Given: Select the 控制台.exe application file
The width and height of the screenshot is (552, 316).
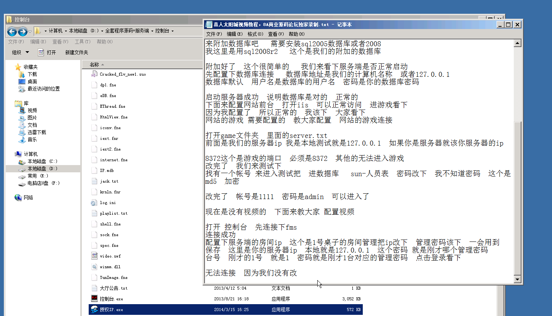Looking at the screenshot, I should [x=111, y=299].
